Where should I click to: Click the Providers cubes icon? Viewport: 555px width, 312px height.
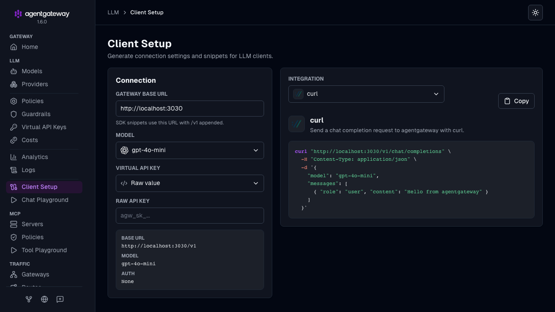14,84
